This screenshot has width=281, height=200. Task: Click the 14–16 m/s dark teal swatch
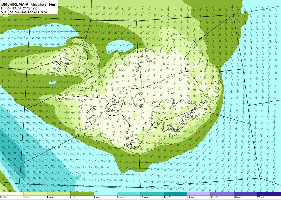tap(176, 194)
